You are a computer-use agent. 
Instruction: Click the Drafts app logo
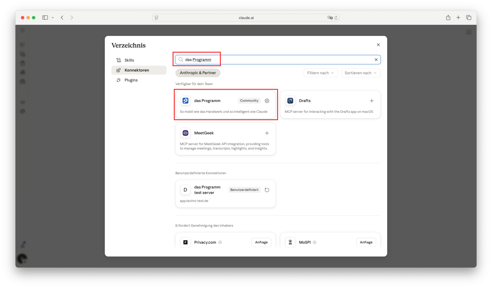[290, 101]
